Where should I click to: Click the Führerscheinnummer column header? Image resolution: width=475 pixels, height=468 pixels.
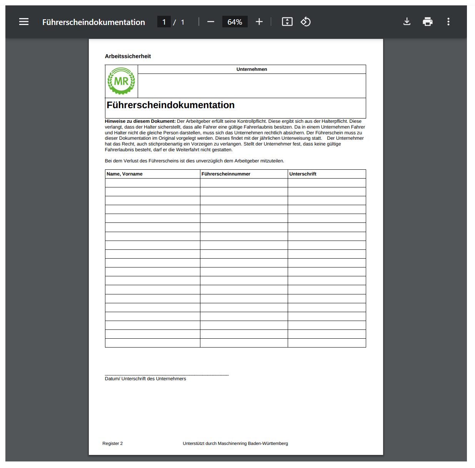coord(226,174)
